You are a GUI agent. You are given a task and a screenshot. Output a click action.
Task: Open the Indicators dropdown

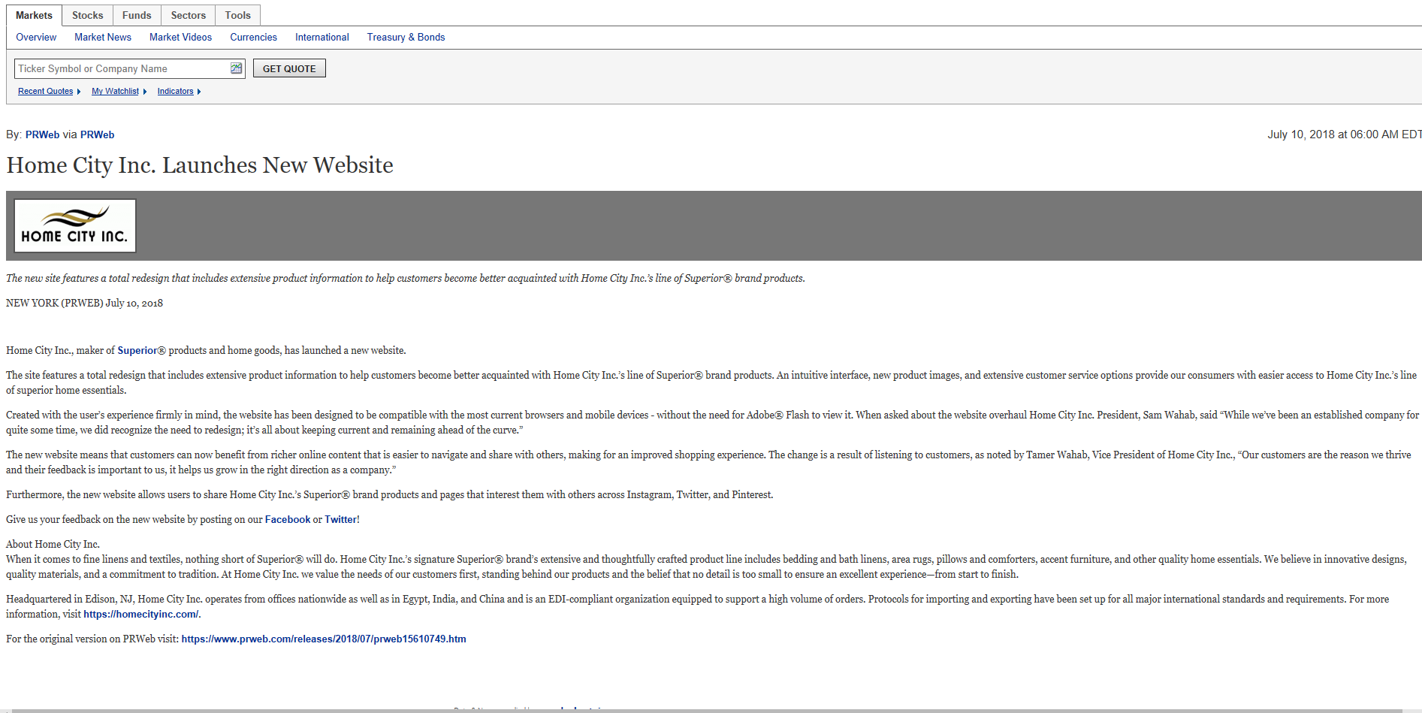[178, 92]
